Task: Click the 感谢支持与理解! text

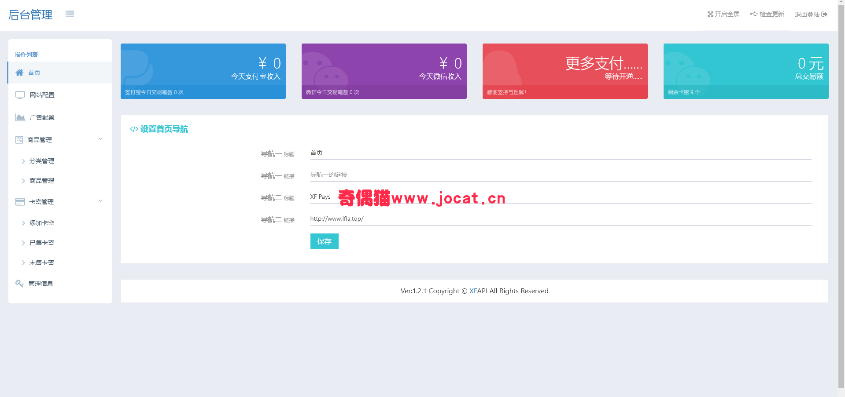Action: (x=506, y=92)
